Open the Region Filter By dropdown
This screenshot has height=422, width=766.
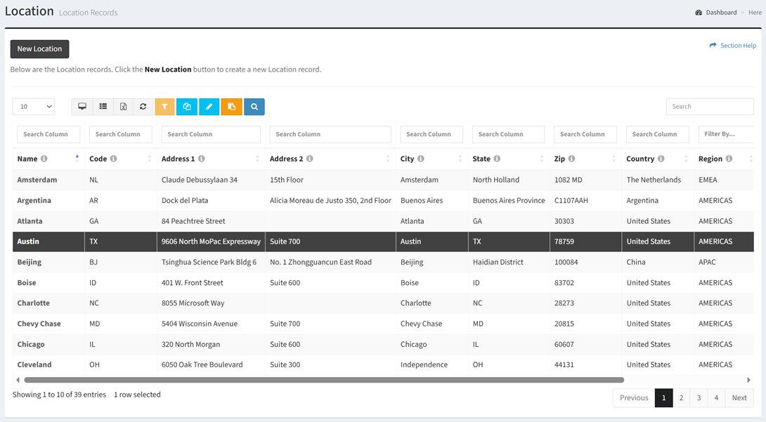pos(725,134)
